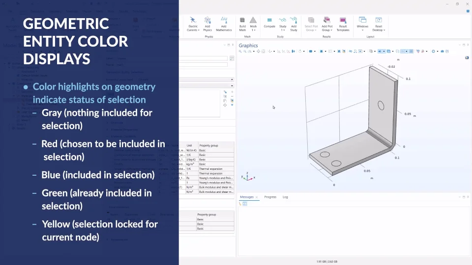Switch to the Log tab
Viewport: 472px width, 265px height.
pos(285,197)
